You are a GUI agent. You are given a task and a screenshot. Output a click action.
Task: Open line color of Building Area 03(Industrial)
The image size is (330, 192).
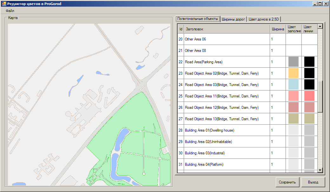(309, 153)
